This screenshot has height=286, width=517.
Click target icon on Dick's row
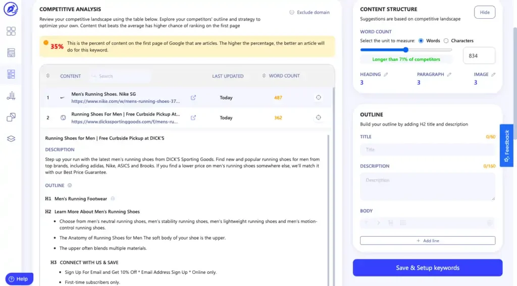coord(318,118)
